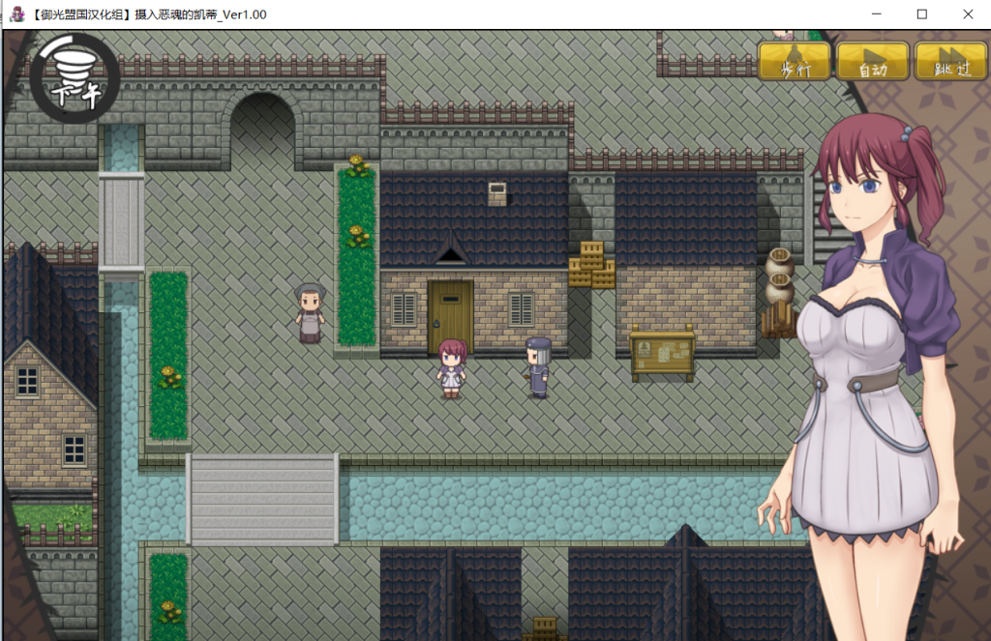Click the wide stone bridge over the canal
991x641 pixels.
pyautogui.click(x=262, y=499)
